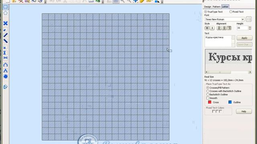
Task: Center-align the text
Action: point(224,28)
